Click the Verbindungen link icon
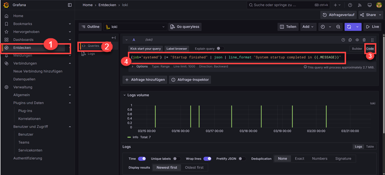This screenshot has width=385, height=175. pos(7,63)
